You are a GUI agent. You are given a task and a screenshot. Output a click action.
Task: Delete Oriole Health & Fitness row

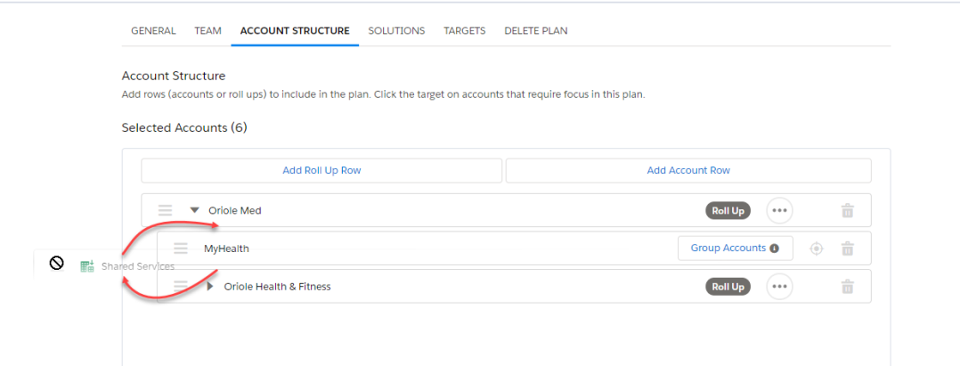[x=848, y=287]
